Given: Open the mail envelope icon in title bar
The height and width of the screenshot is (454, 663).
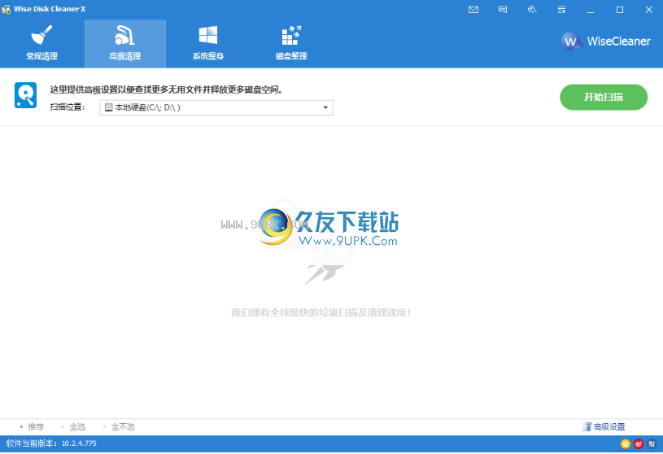Looking at the screenshot, I should 473,9.
